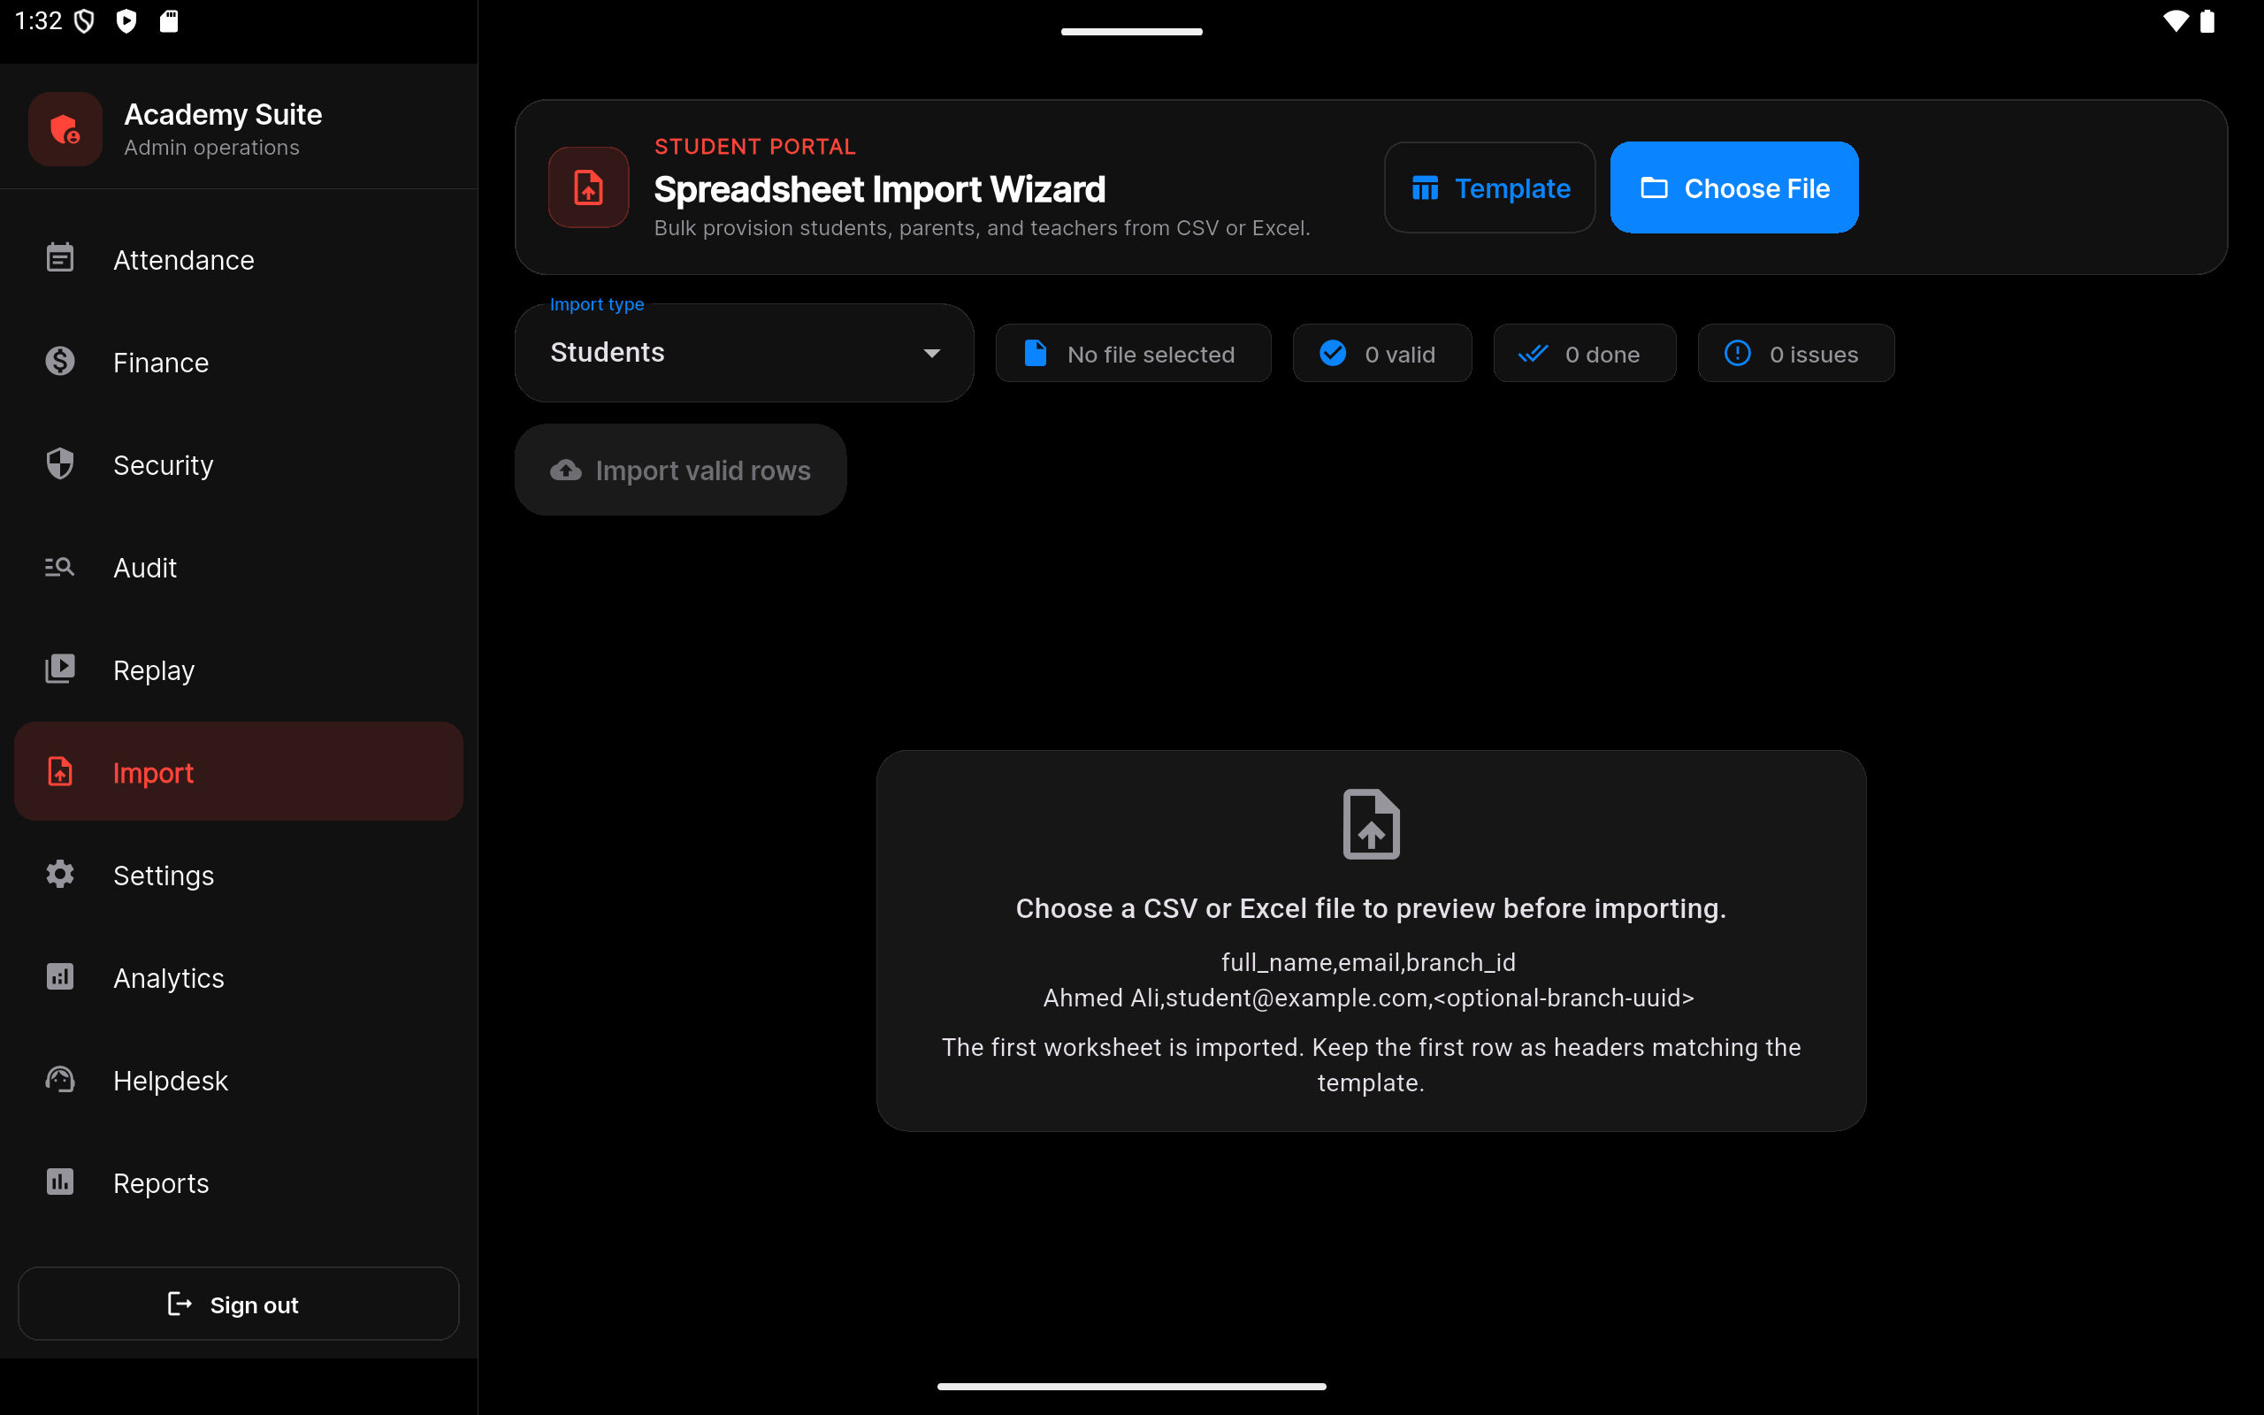
Task: Click the No file selected chip text
Action: (1151, 355)
